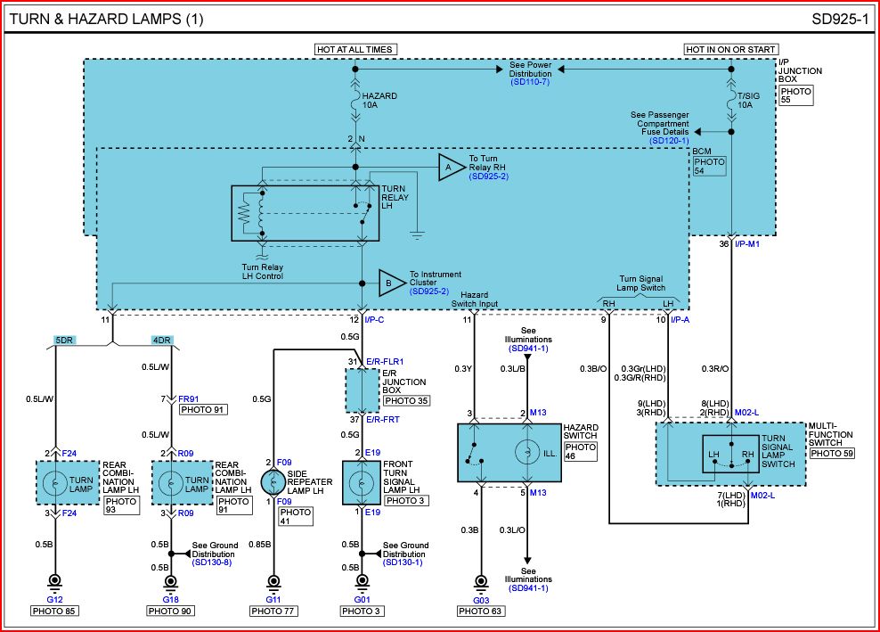Select the 4DR variant label
Viewport: 880px width, 632px height.
[162, 340]
